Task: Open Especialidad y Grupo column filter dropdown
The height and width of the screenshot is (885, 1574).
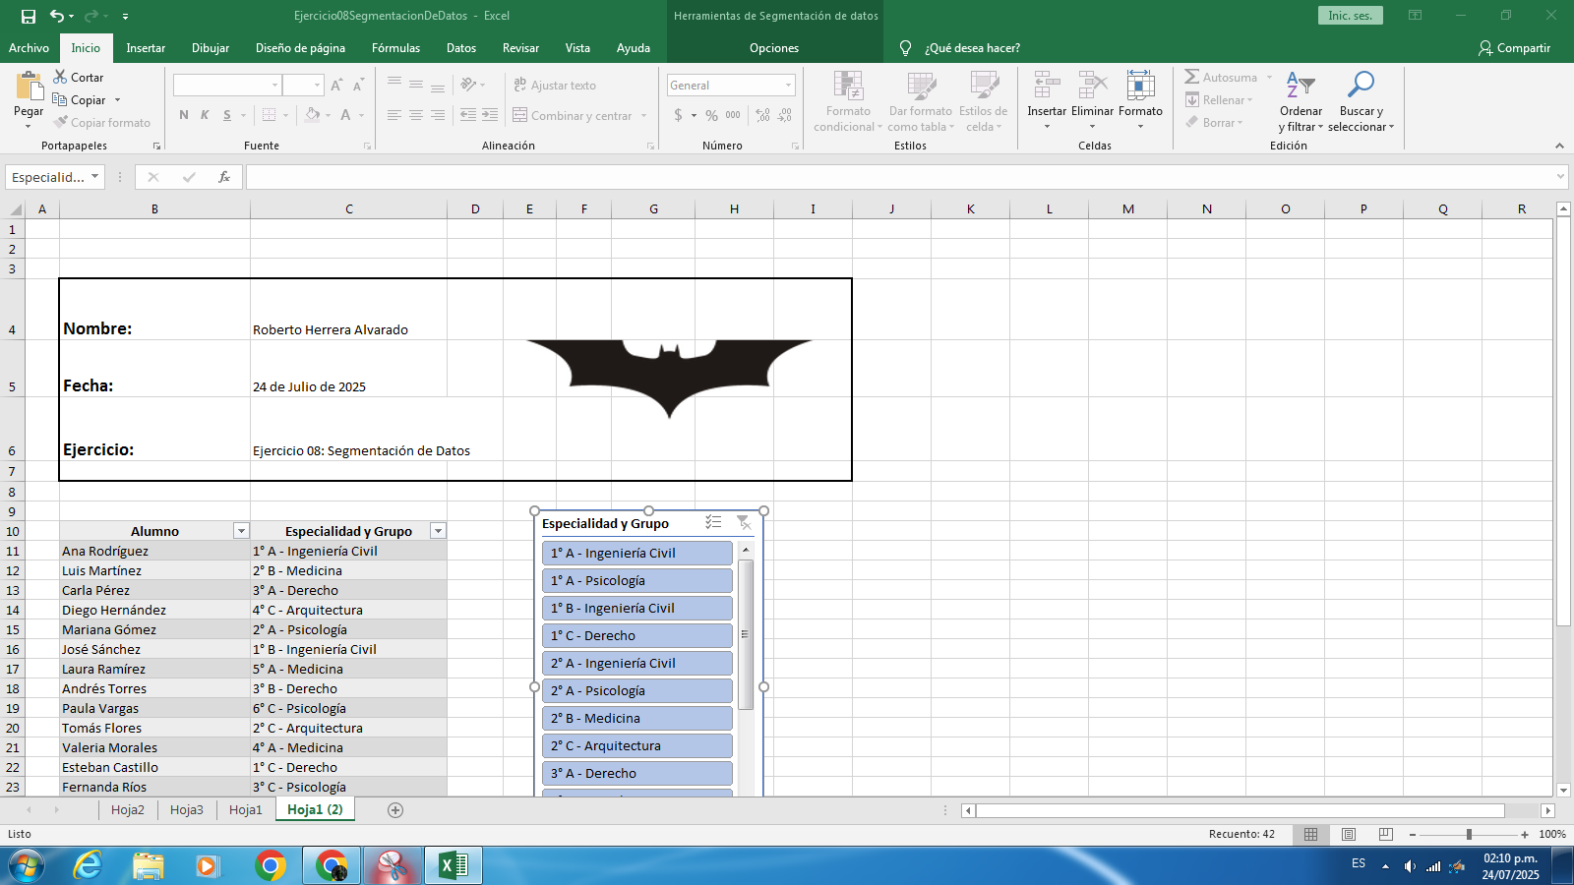Action: tap(439, 531)
